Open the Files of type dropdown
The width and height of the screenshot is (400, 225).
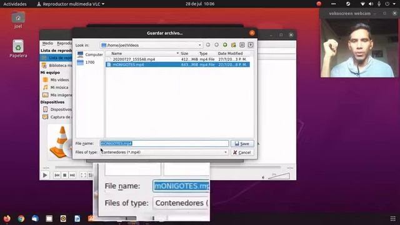[226, 152]
